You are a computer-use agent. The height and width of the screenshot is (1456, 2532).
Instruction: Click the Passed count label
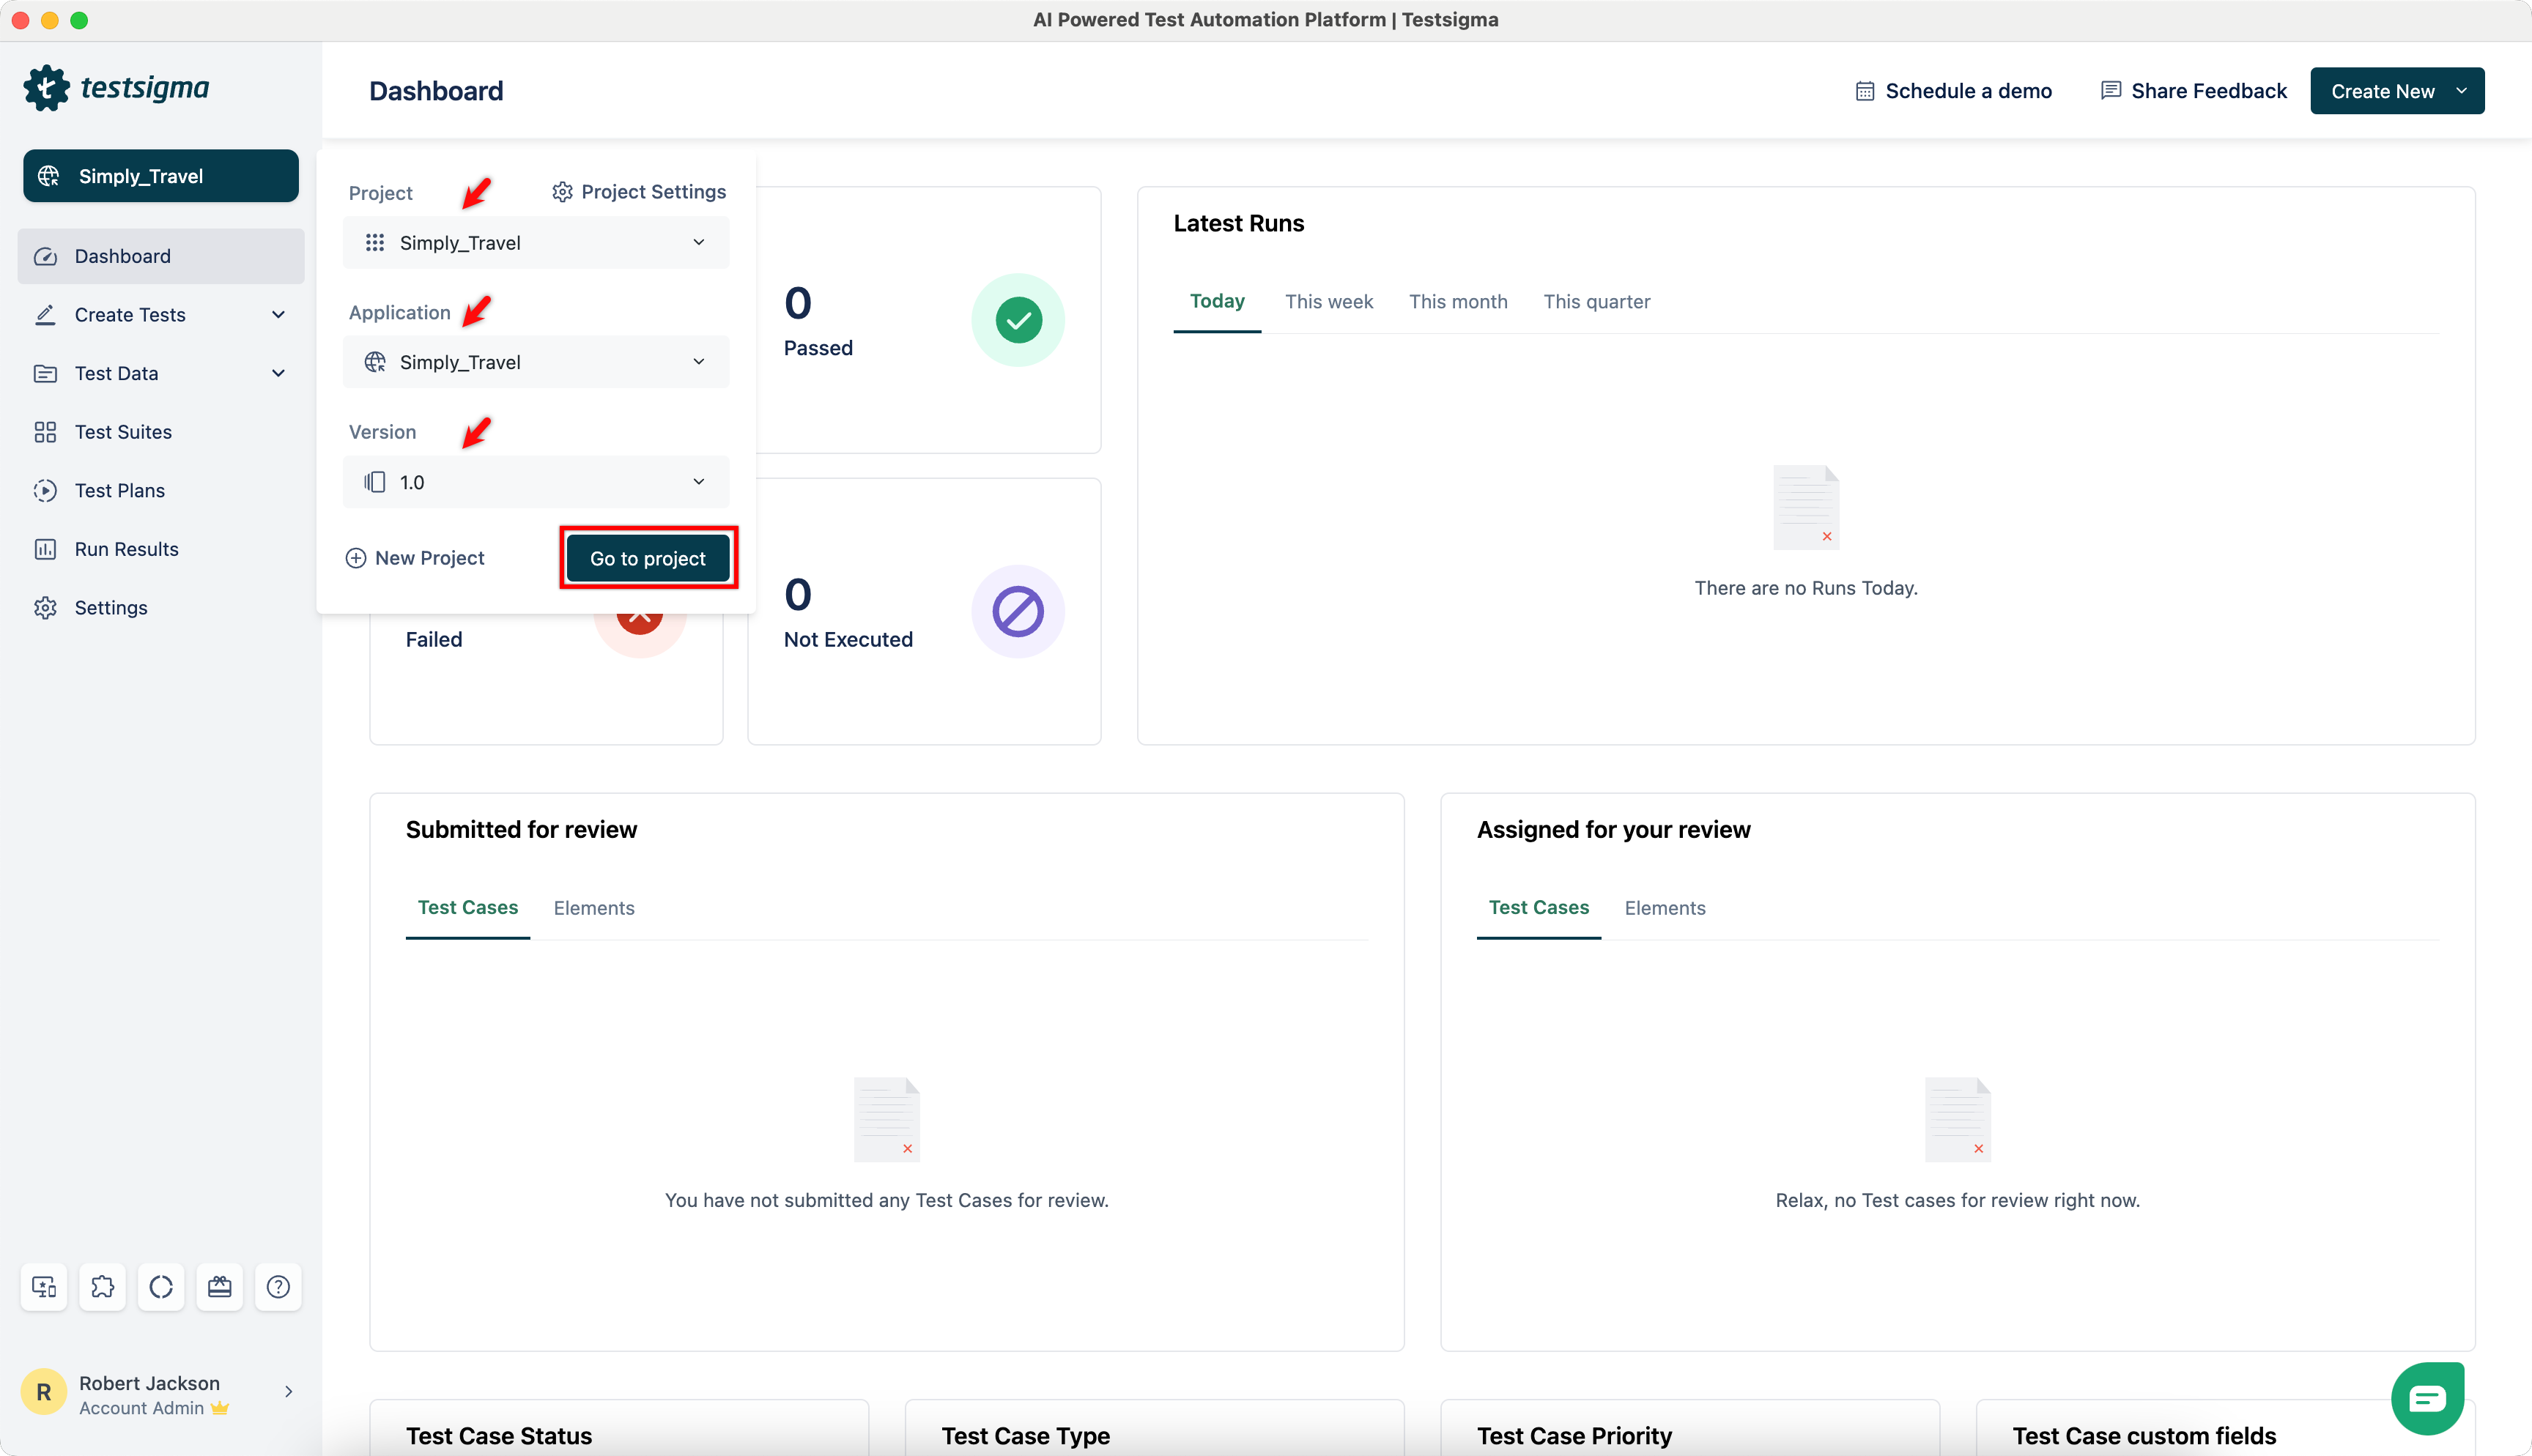818,348
